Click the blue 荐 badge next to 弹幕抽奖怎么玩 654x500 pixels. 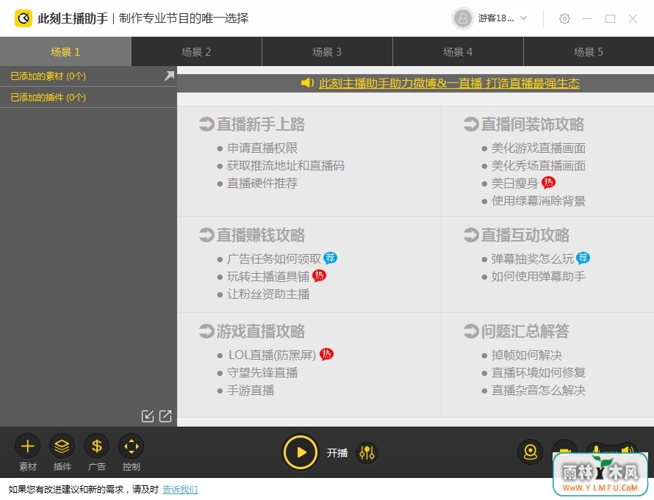click(583, 258)
